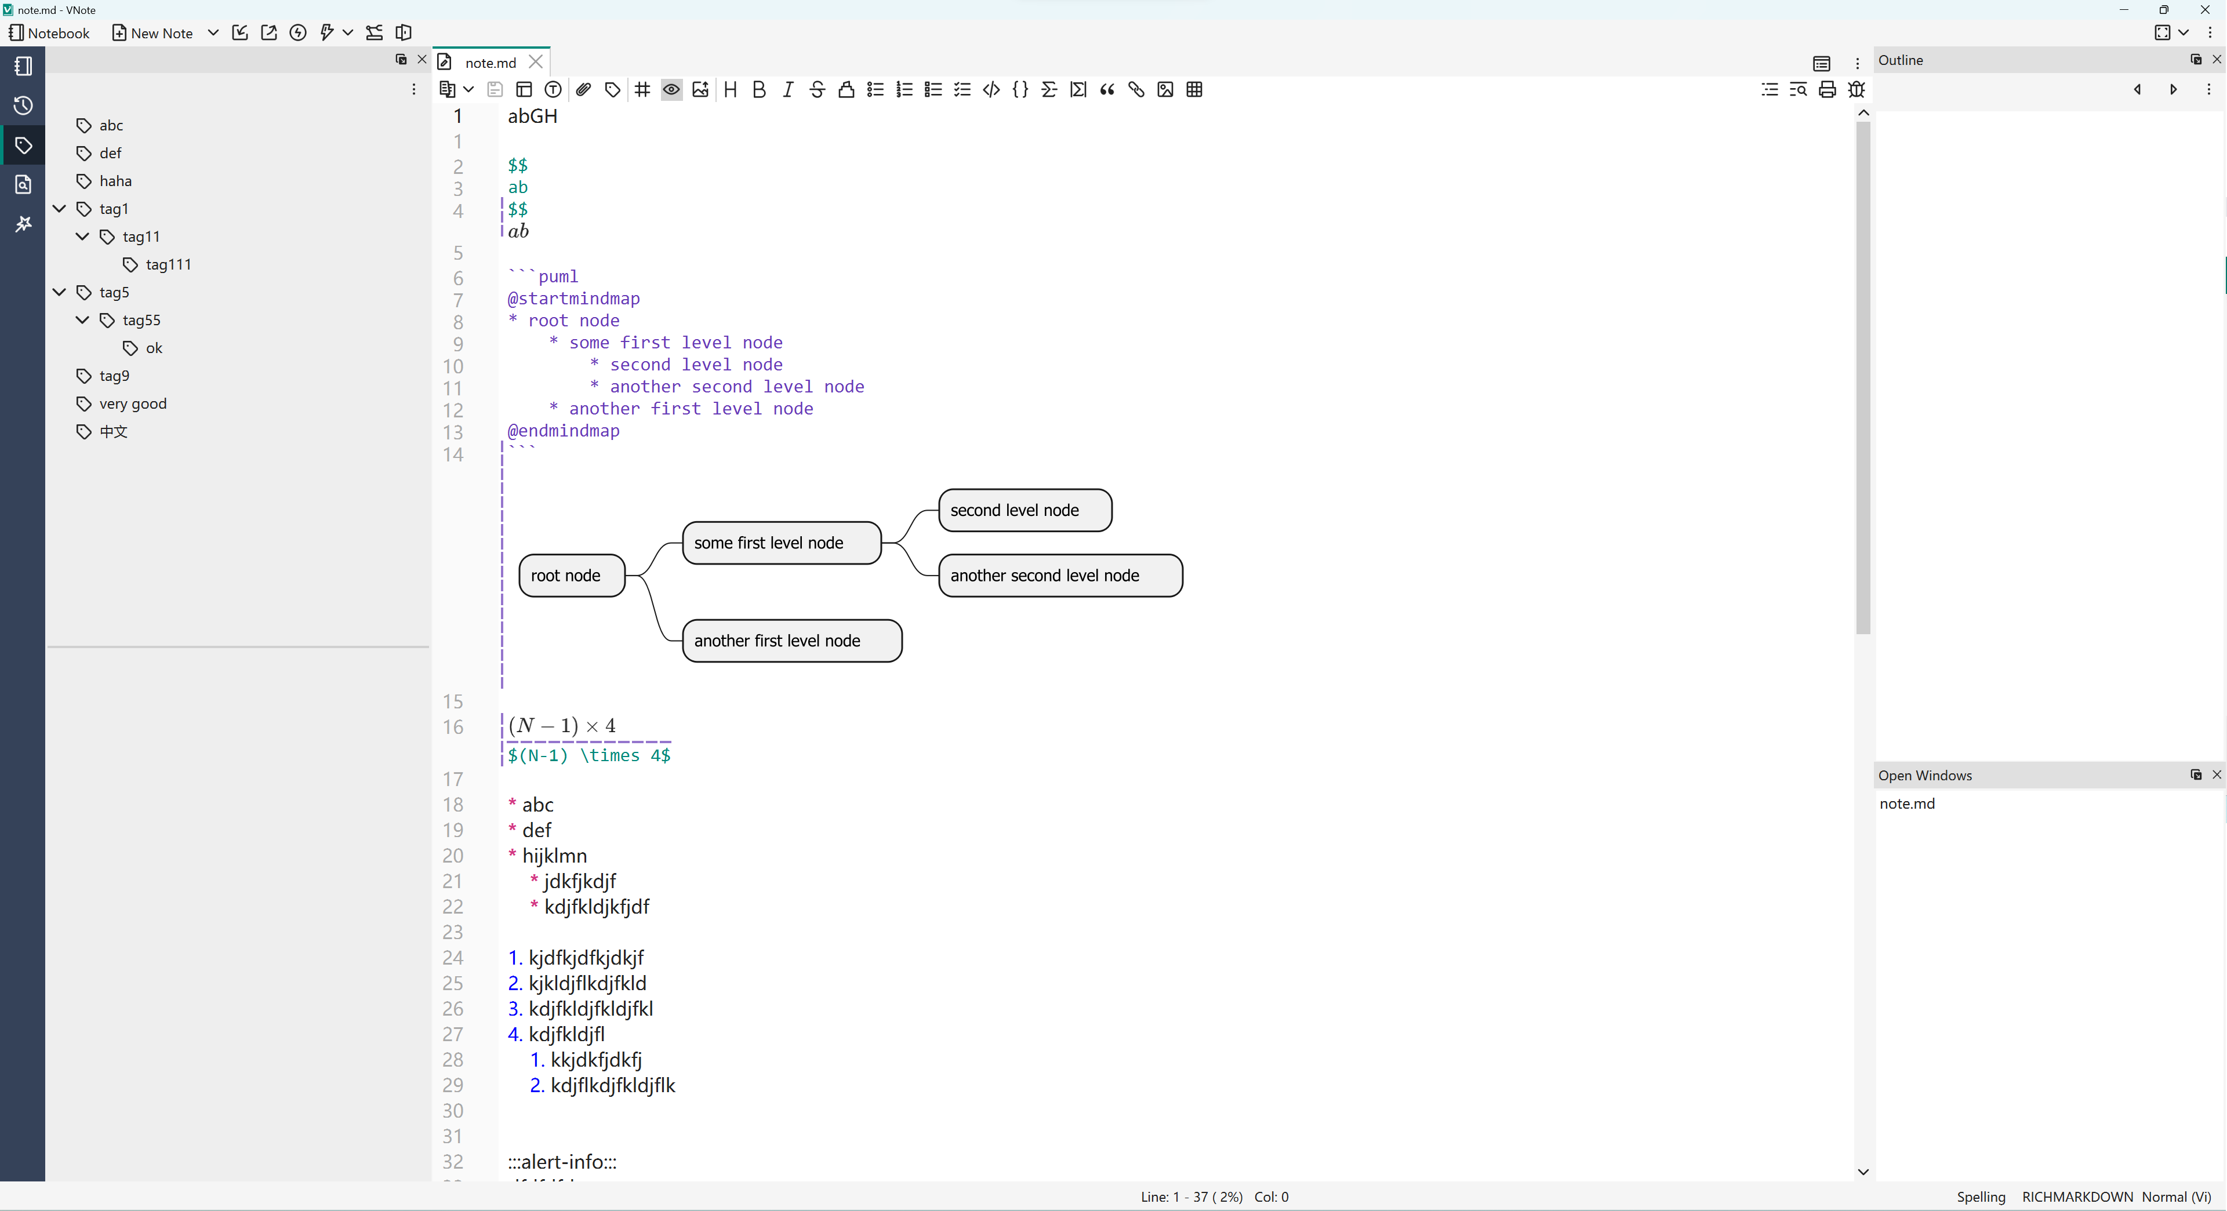Screen dimensions: 2227x1211
Task: Open the History panel in sidebar
Action: (23, 106)
